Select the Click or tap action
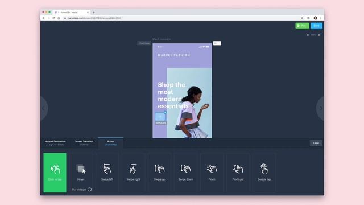 tap(55, 173)
